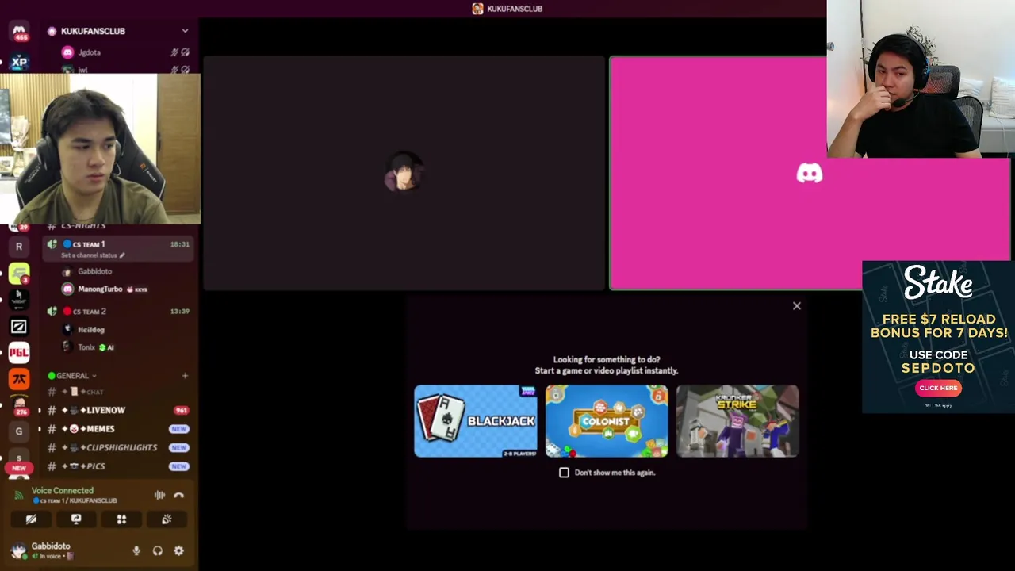Open the PICS text channel

point(119,466)
